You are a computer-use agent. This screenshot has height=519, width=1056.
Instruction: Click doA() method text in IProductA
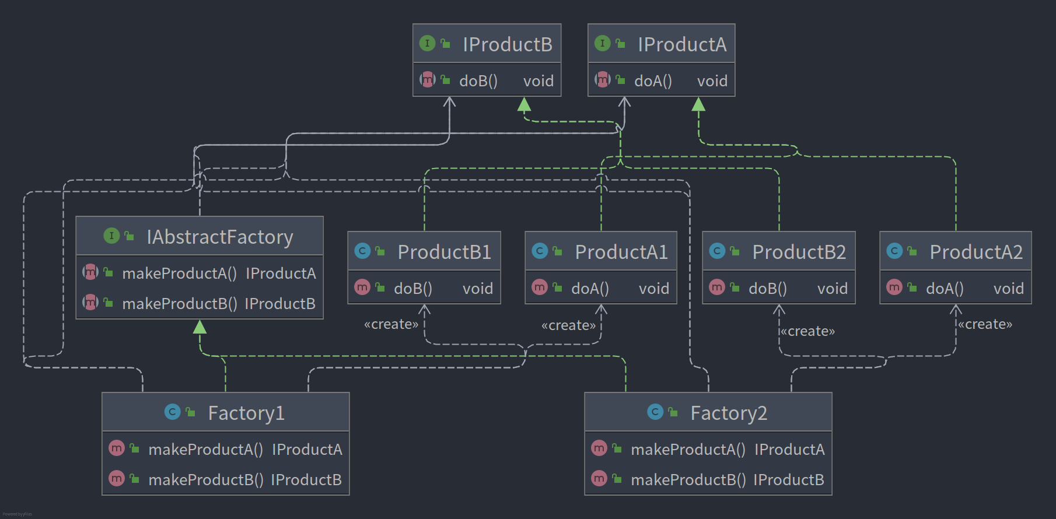click(653, 80)
